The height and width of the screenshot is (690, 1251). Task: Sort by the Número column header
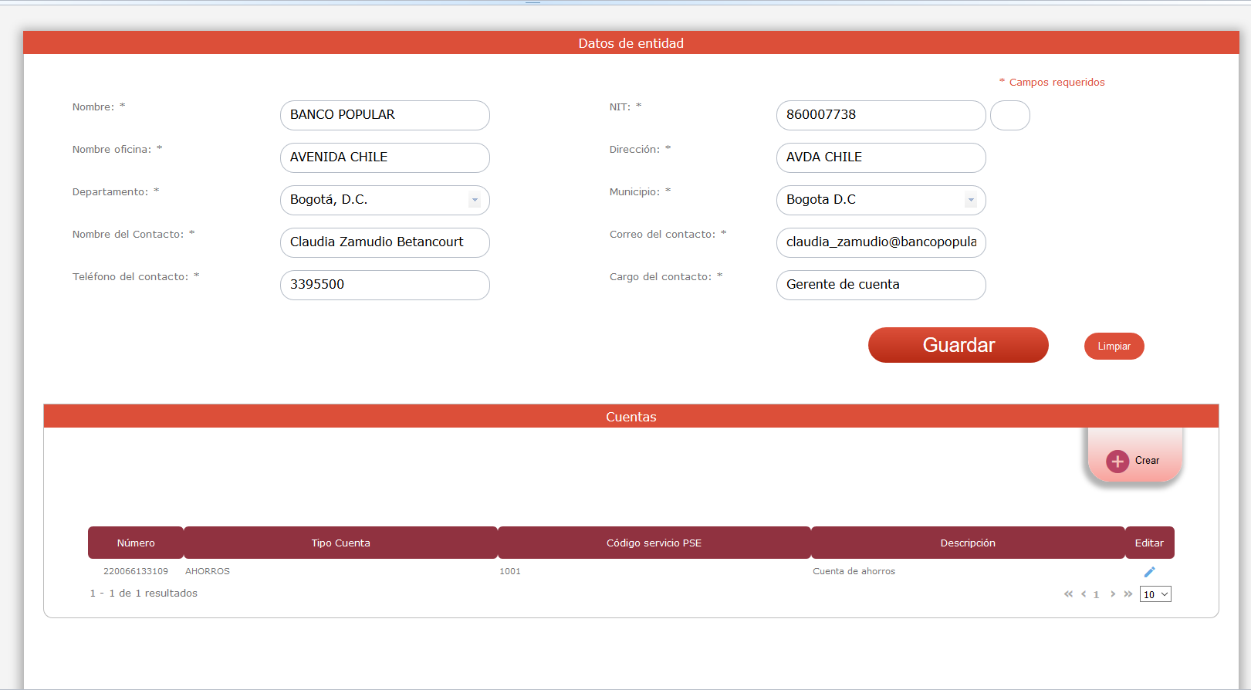coord(136,543)
